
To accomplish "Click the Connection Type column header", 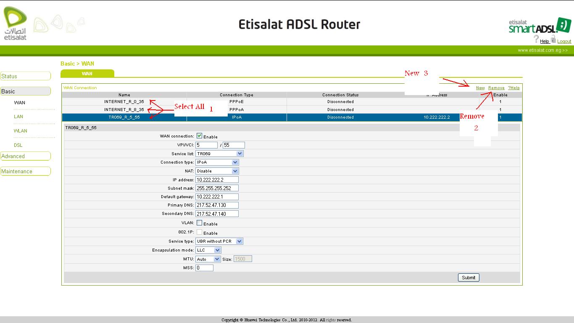I will (237, 95).
